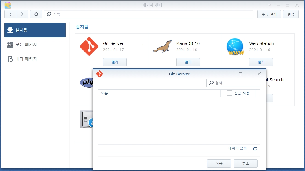The width and height of the screenshot is (305, 171).
Task: Refresh the Git Server user list
Action: 255,149
